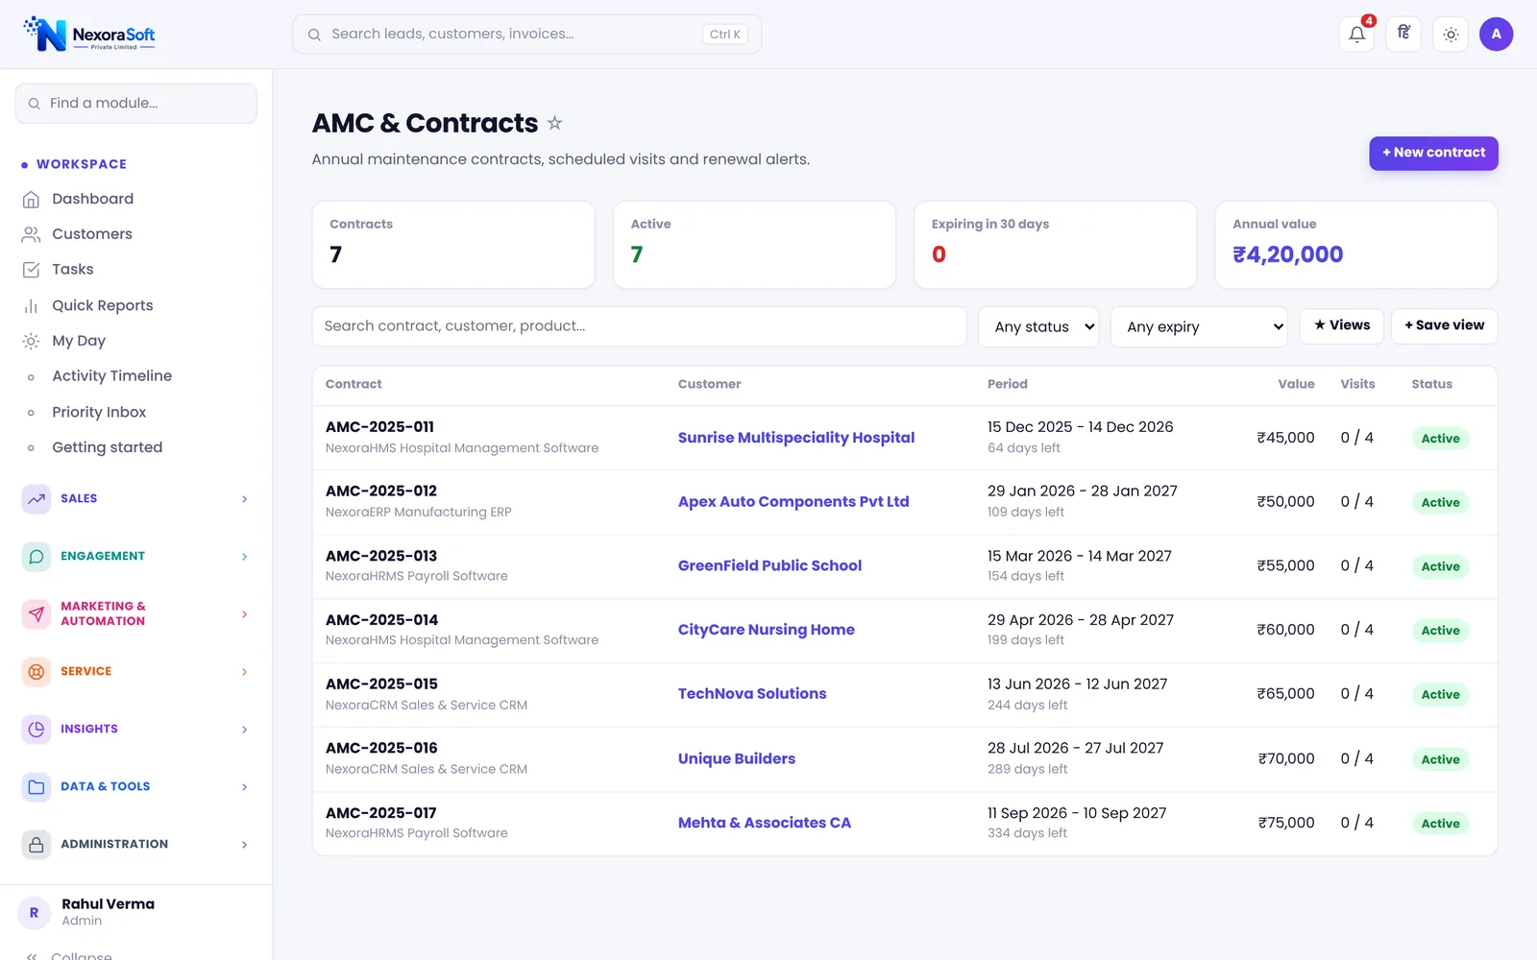The image size is (1537, 960).
Task: Click the Customers people icon
Action: pos(32,234)
